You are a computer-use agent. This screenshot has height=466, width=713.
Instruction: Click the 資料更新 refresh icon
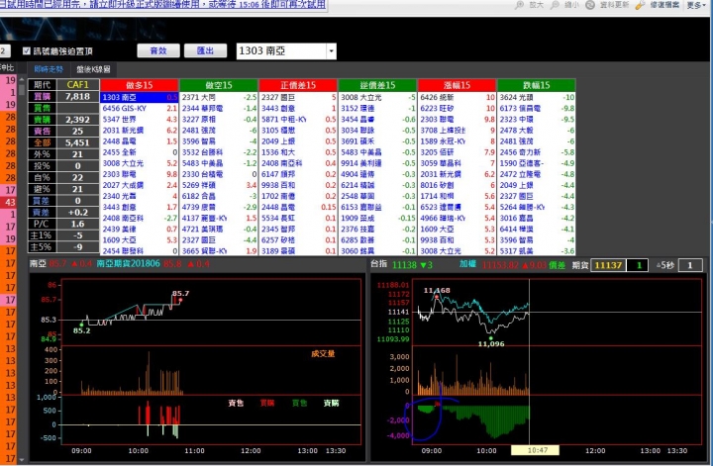click(590, 5)
